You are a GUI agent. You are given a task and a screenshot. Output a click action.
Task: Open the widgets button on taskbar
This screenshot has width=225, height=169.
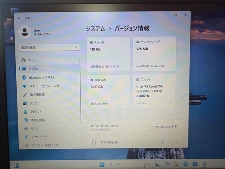click(16, 165)
